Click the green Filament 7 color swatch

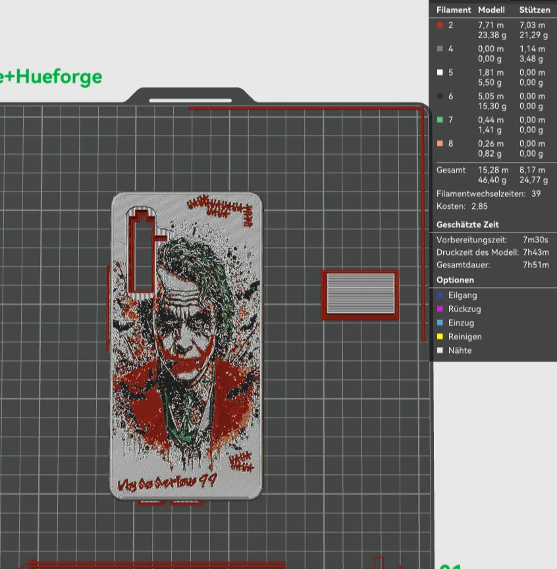440,120
